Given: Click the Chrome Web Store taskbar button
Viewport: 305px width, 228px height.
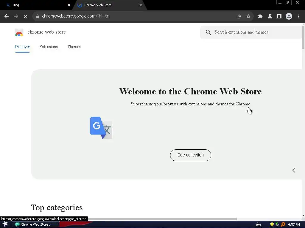Looking at the screenshot, I should [x=35, y=224].
